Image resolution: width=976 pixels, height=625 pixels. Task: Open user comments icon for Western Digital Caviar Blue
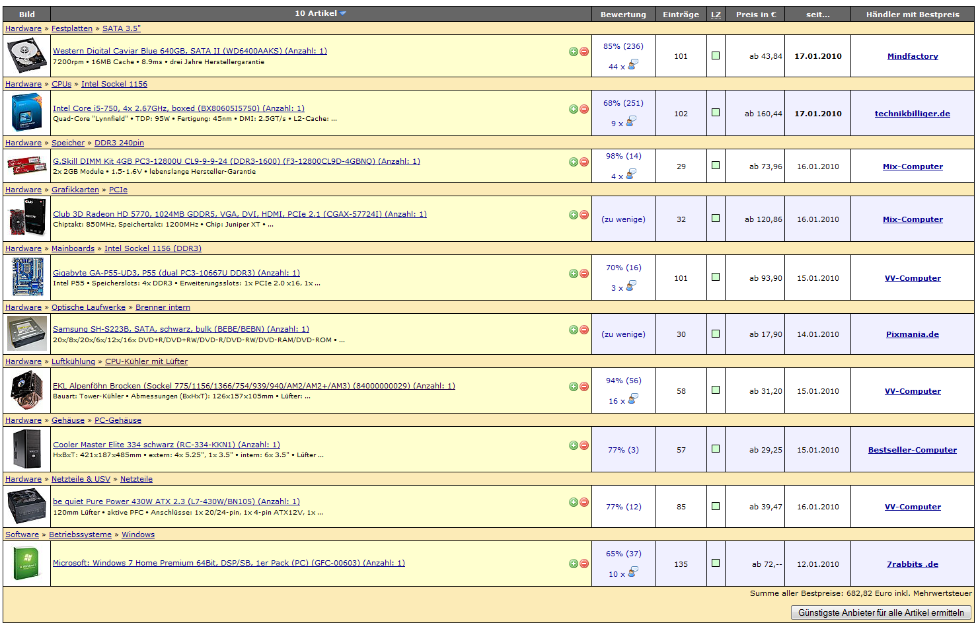click(632, 65)
